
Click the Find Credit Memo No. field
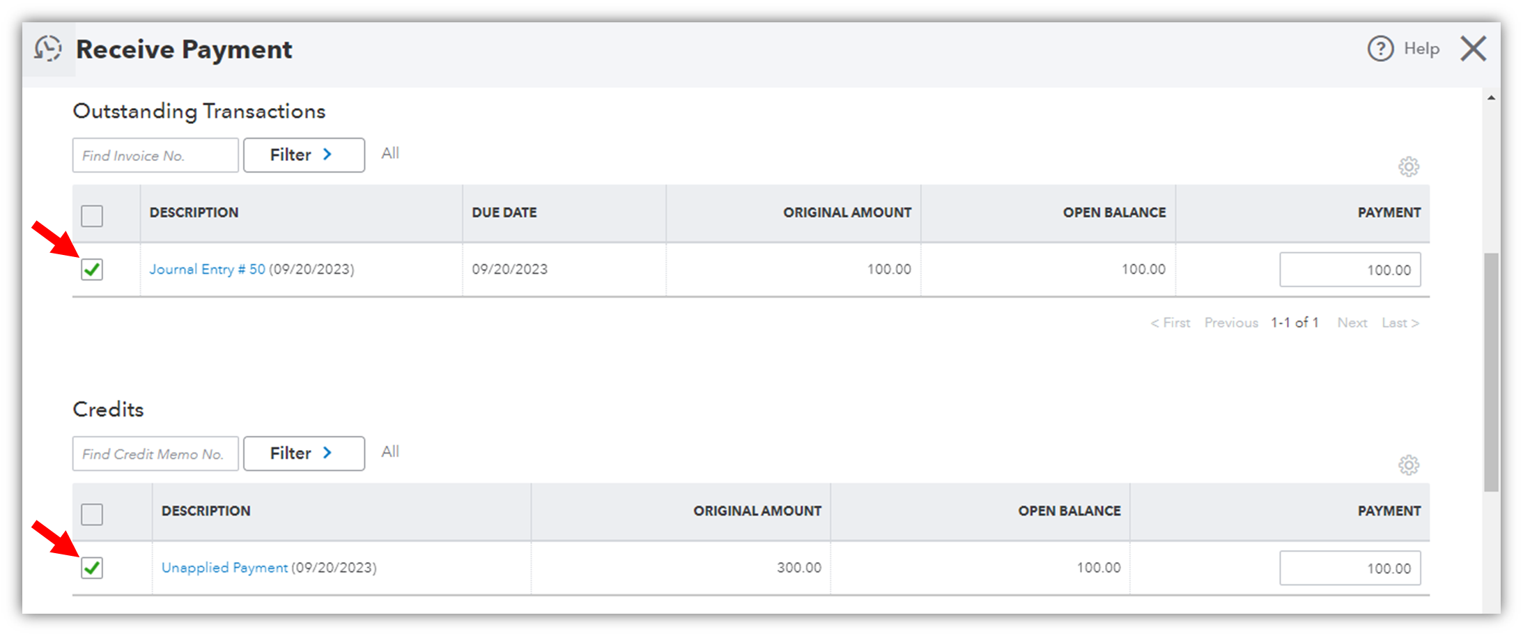[x=155, y=454]
